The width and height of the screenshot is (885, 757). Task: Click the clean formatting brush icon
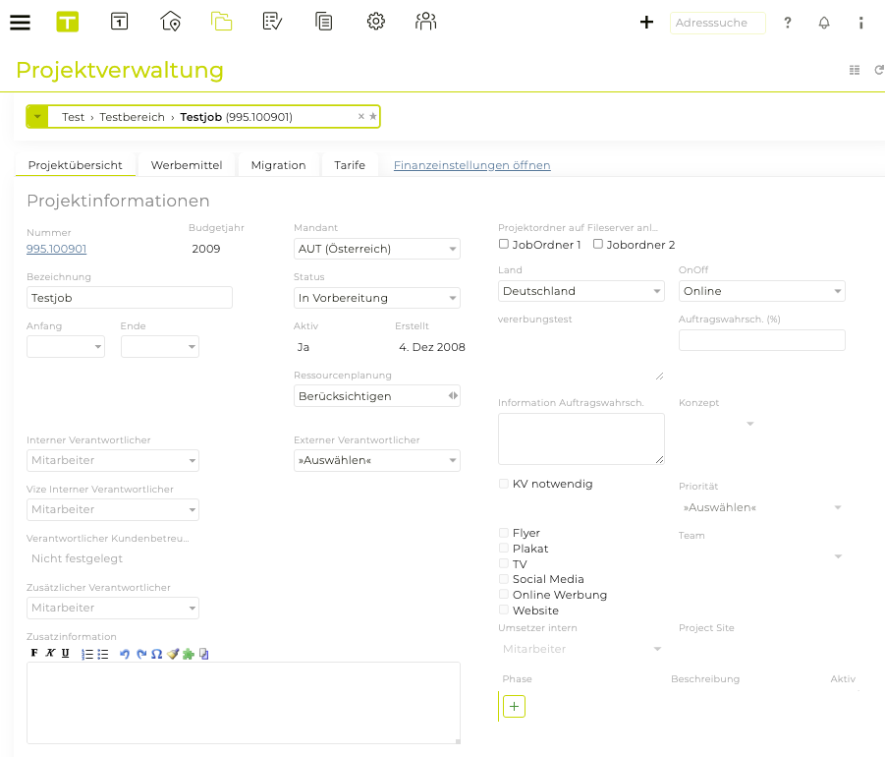pyautogui.click(x=173, y=654)
